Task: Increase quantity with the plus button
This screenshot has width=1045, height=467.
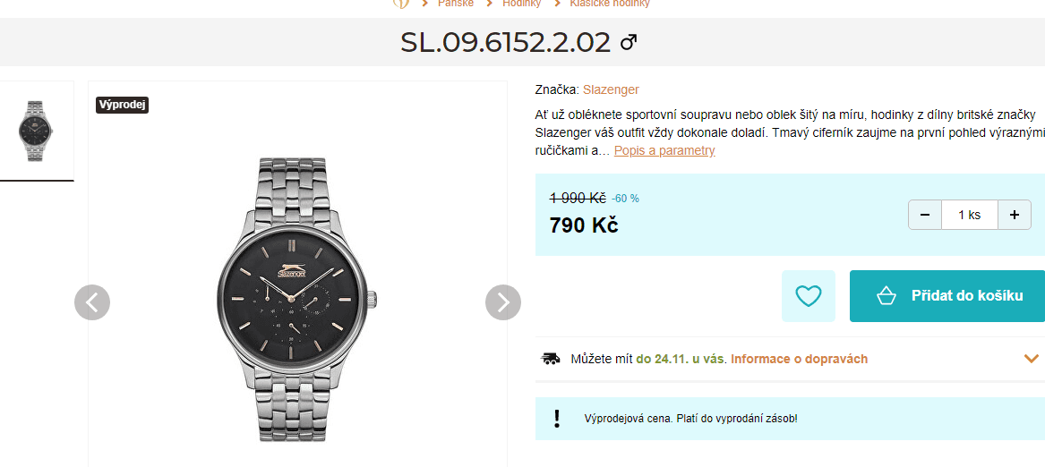Action: point(1015,215)
